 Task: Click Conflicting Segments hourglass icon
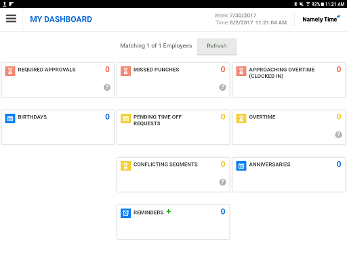[x=125, y=166]
